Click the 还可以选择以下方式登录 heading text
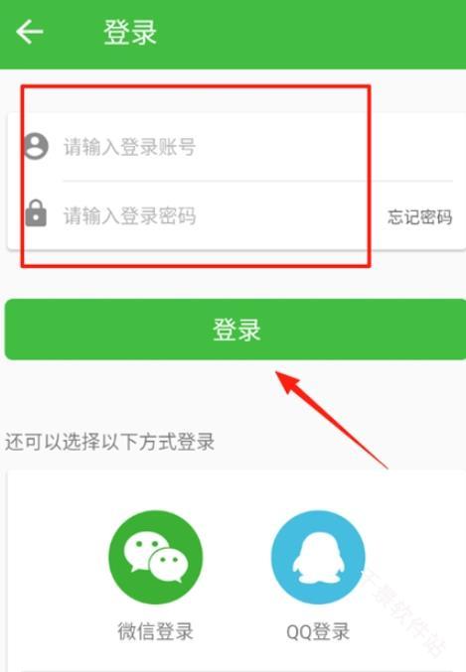Screen dimensions: 466x672 (x=110, y=442)
